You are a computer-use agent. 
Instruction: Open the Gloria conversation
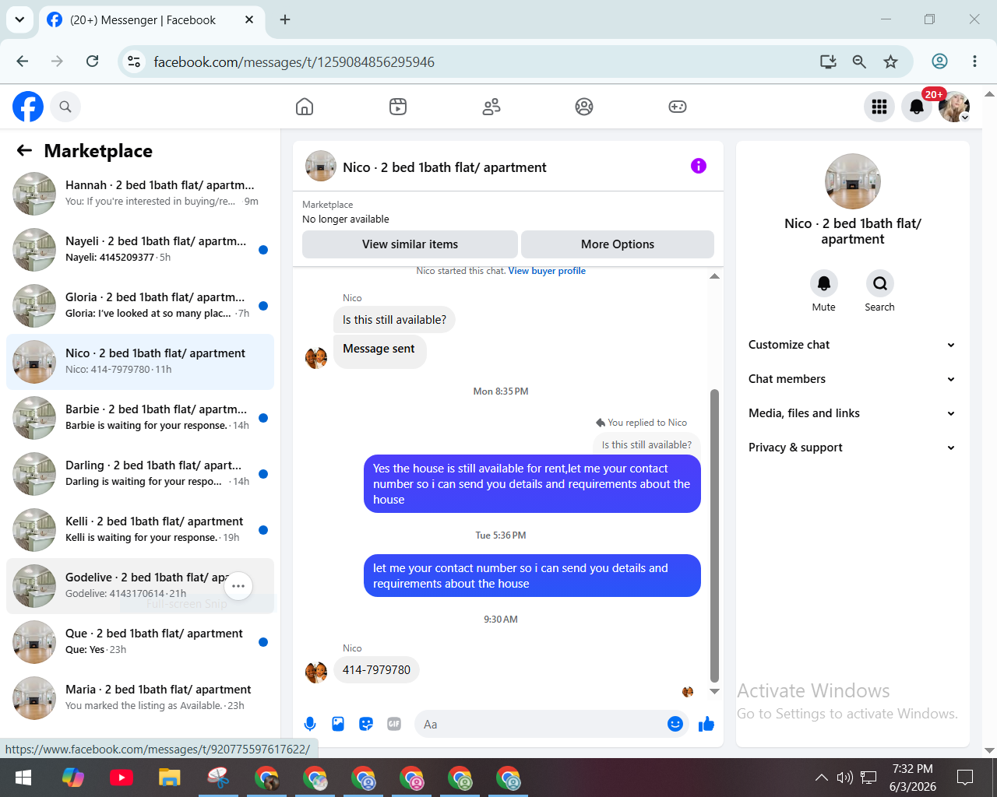click(140, 306)
